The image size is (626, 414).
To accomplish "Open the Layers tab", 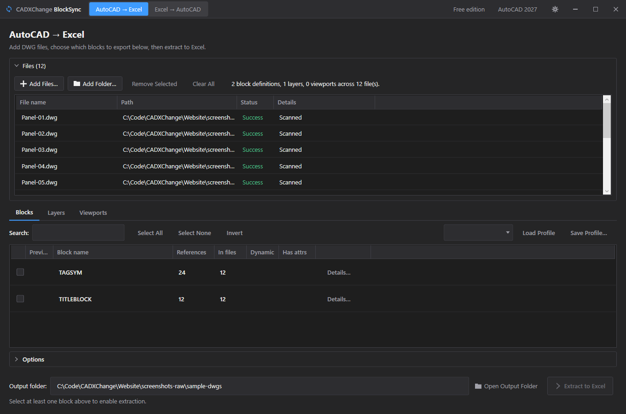I will point(56,213).
